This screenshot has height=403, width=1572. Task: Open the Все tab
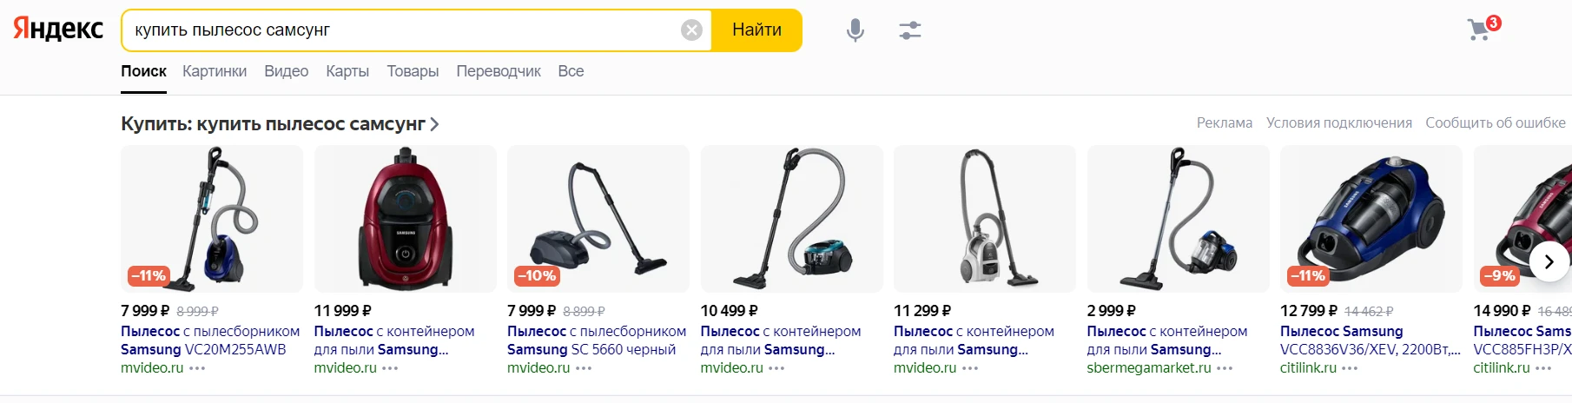[571, 71]
